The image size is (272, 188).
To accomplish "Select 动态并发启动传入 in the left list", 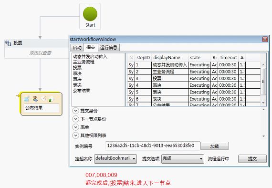I will click(x=90, y=56).
